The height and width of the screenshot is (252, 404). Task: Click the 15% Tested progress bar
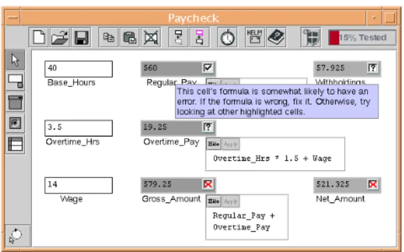point(362,38)
